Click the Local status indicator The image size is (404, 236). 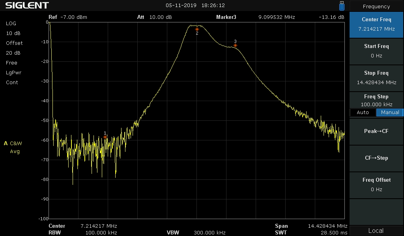coord(376,230)
